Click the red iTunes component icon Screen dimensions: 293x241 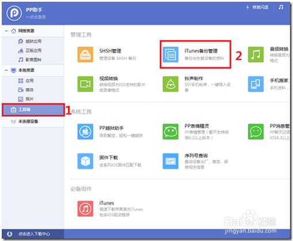coord(85,209)
